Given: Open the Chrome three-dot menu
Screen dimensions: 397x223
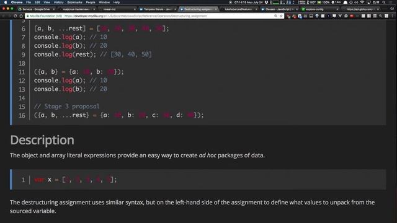Looking at the screenshot, I should coord(392,16).
